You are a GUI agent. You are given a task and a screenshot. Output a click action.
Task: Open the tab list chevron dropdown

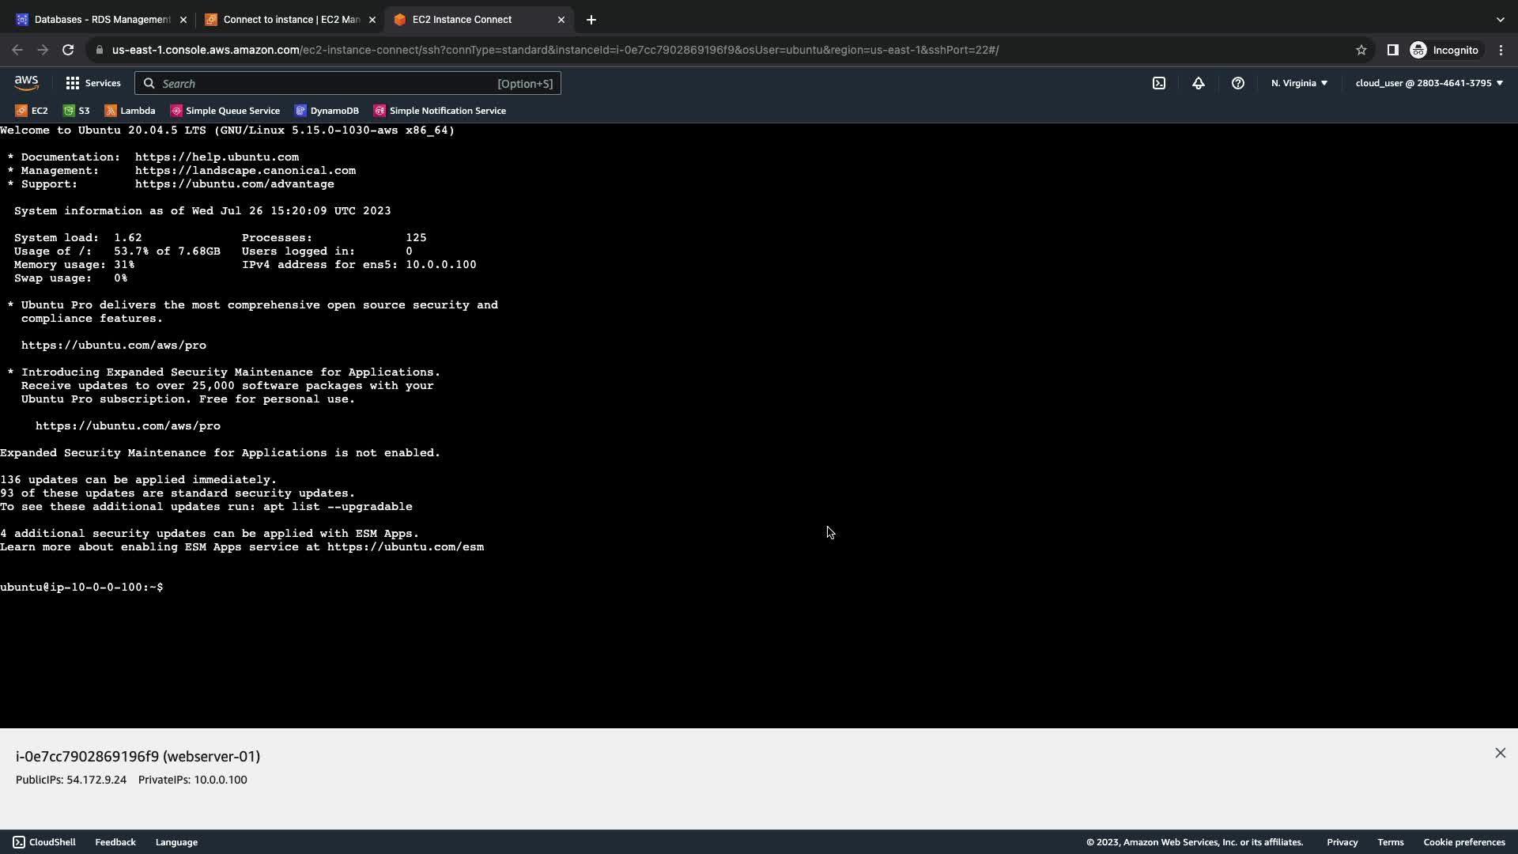point(1500,20)
